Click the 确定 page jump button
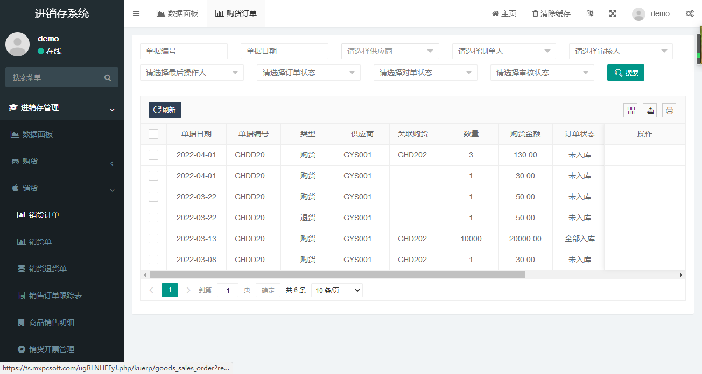702x374 pixels. pos(268,290)
